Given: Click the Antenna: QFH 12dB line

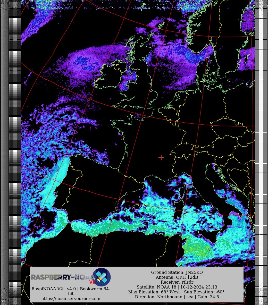Looking at the screenshot, I should click(x=177, y=277).
